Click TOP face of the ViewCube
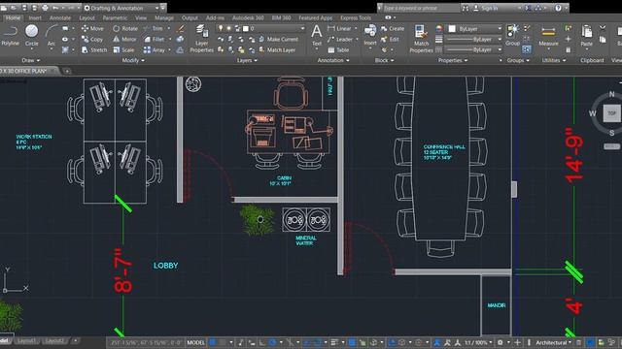 (611, 113)
